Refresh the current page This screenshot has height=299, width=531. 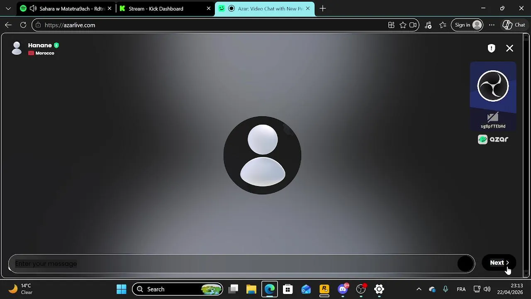(x=23, y=25)
